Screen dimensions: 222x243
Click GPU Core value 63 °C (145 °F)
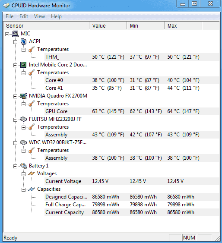tap(108, 111)
